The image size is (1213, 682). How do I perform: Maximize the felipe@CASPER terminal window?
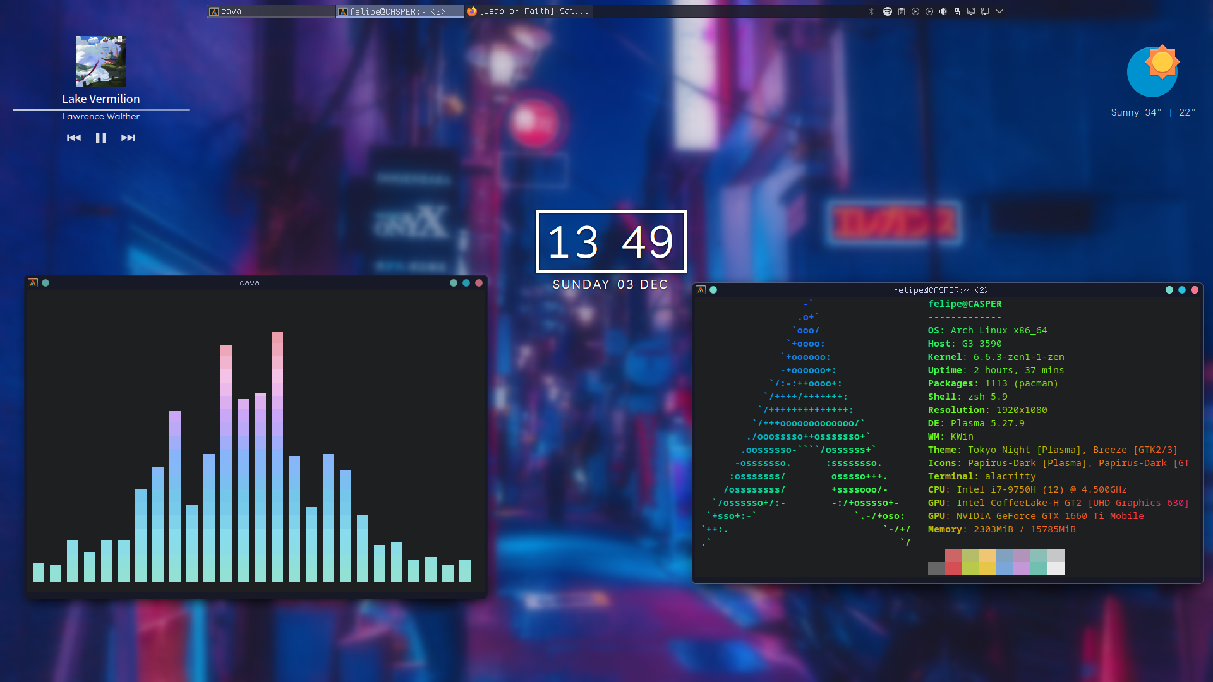[1182, 290]
